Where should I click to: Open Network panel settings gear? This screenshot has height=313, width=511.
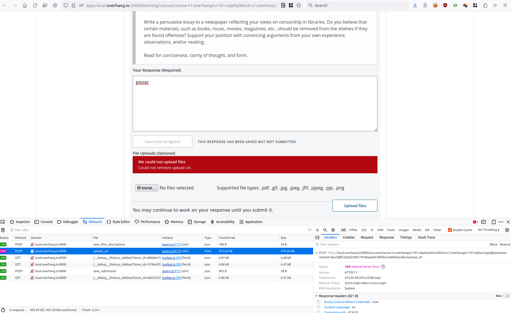[507, 230]
